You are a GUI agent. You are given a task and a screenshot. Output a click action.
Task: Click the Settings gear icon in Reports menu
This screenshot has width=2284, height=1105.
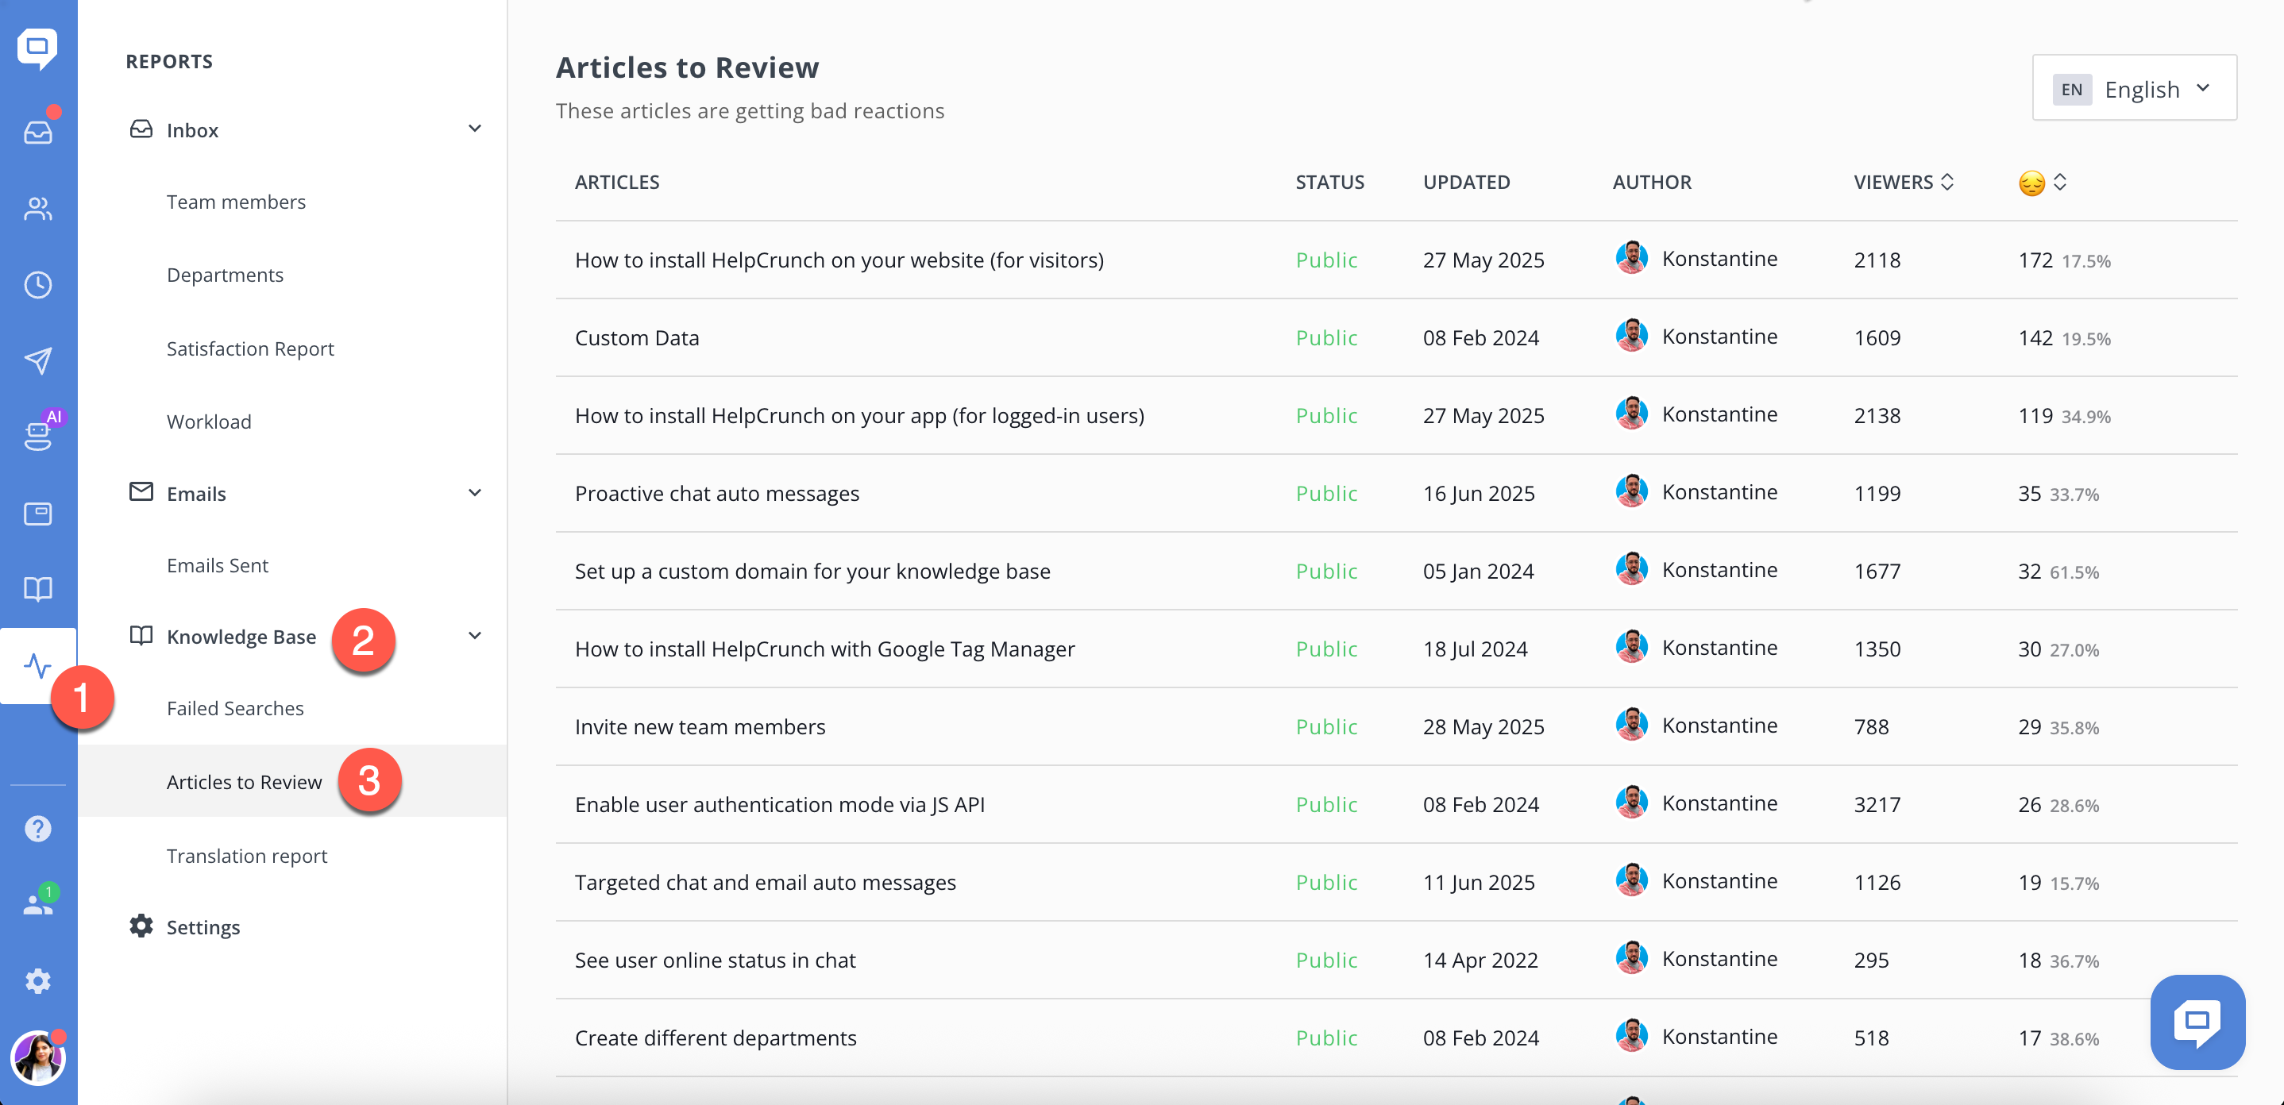141,926
